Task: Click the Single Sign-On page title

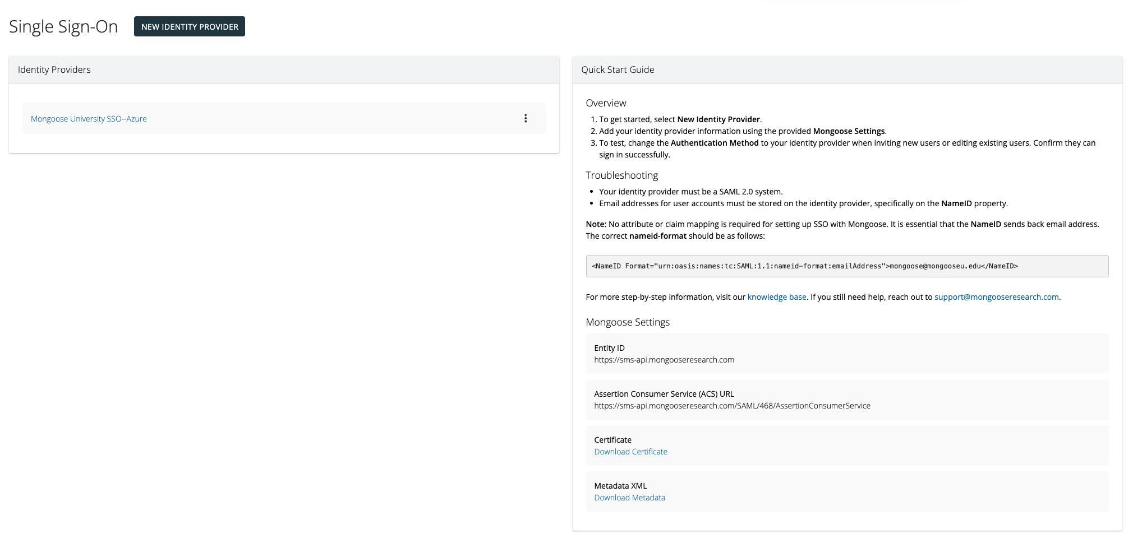Action: click(x=63, y=26)
